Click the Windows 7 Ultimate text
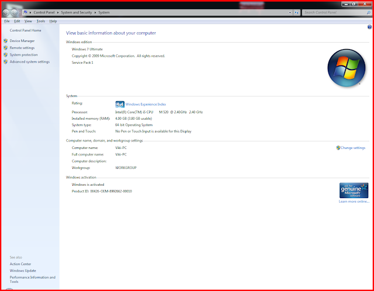The width and height of the screenshot is (374, 291). (87, 49)
